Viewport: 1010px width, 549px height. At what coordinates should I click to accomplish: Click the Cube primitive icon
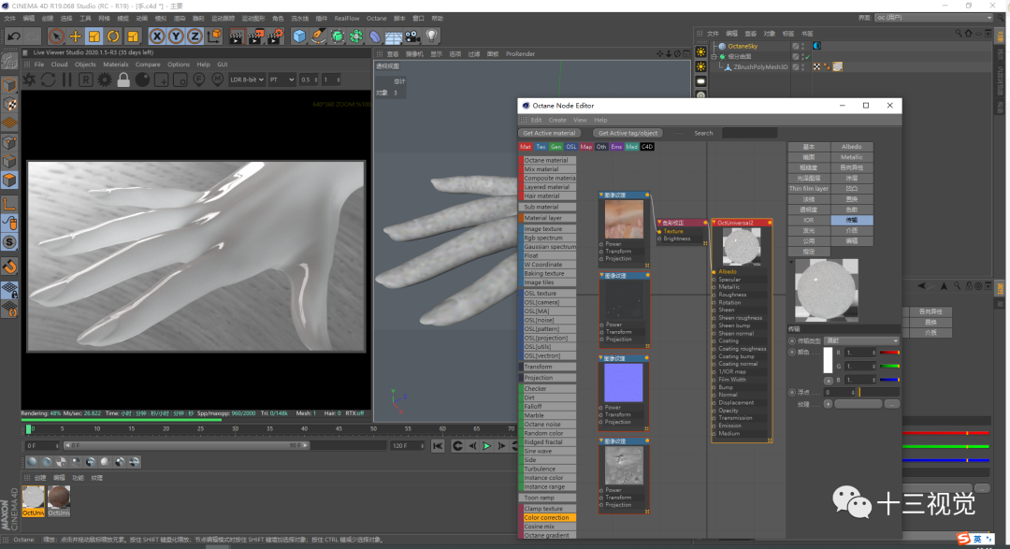pyautogui.click(x=299, y=36)
